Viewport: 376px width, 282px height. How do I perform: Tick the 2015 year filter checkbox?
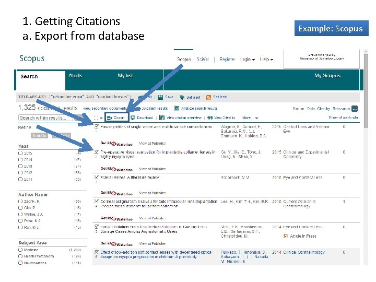[20, 153]
